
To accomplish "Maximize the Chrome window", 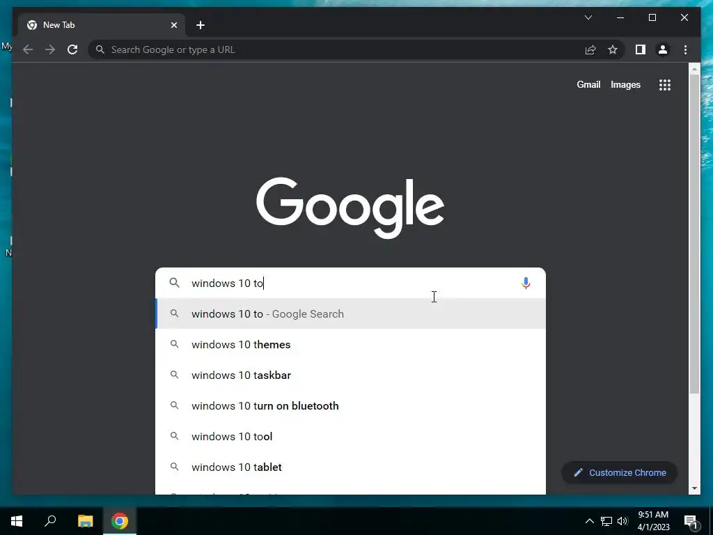I will tap(652, 17).
